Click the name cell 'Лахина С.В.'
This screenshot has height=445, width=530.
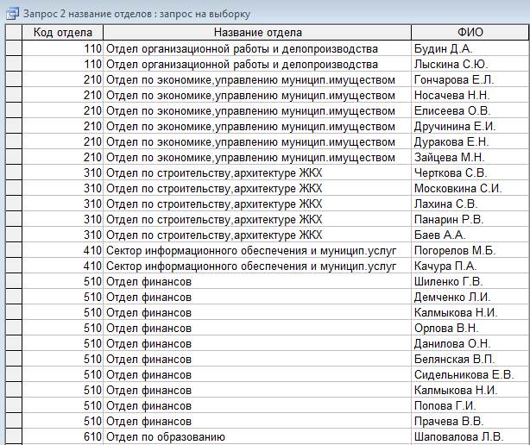click(470, 204)
